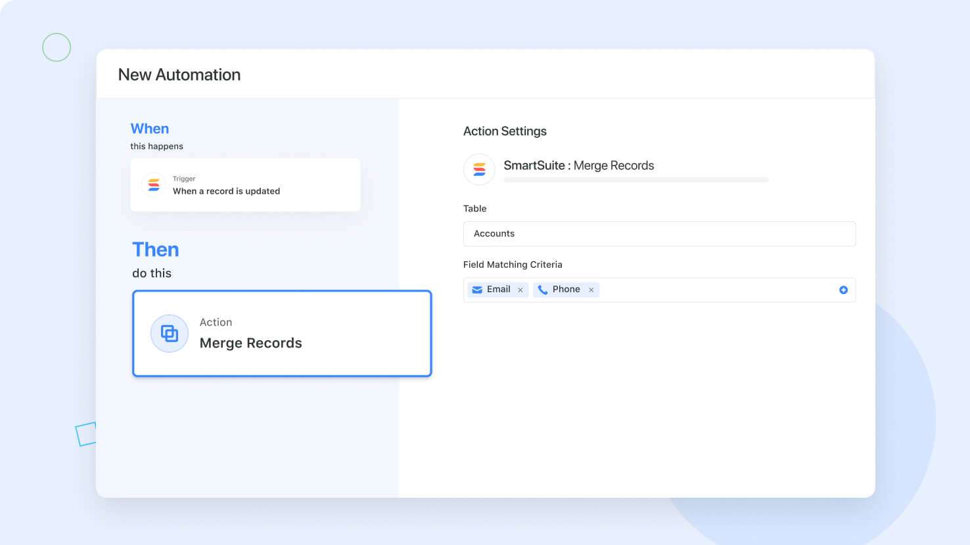Click inside the Field Matching Criteria box
This screenshot has height=545, width=970.
659,290
